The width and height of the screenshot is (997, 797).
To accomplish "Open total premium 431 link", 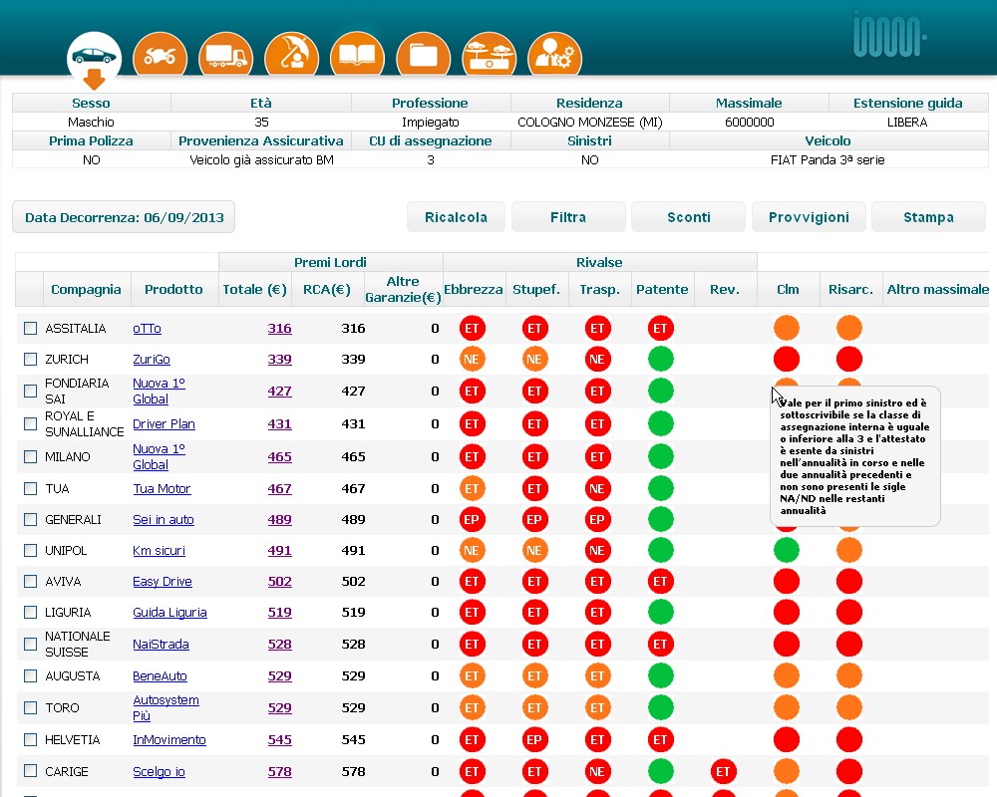I will point(280,424).
